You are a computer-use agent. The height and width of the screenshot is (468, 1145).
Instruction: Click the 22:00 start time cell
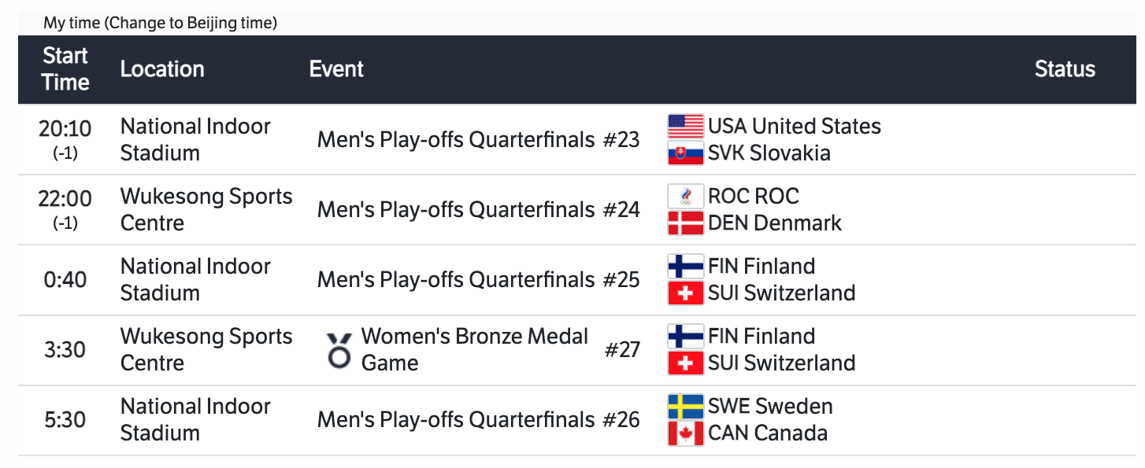[x=65, y=199]
